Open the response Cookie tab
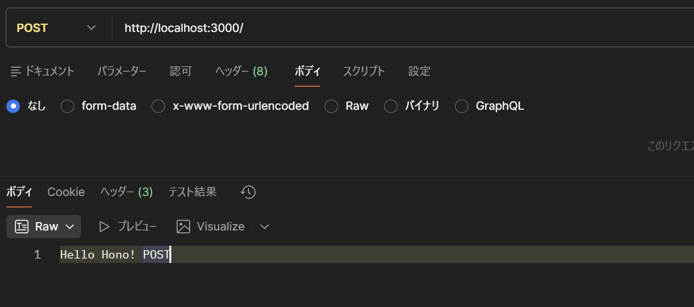Screen dimensions: 694x307 (66, 192)
